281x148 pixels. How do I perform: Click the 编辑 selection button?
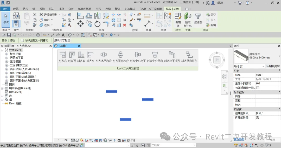tap(211, 25)
